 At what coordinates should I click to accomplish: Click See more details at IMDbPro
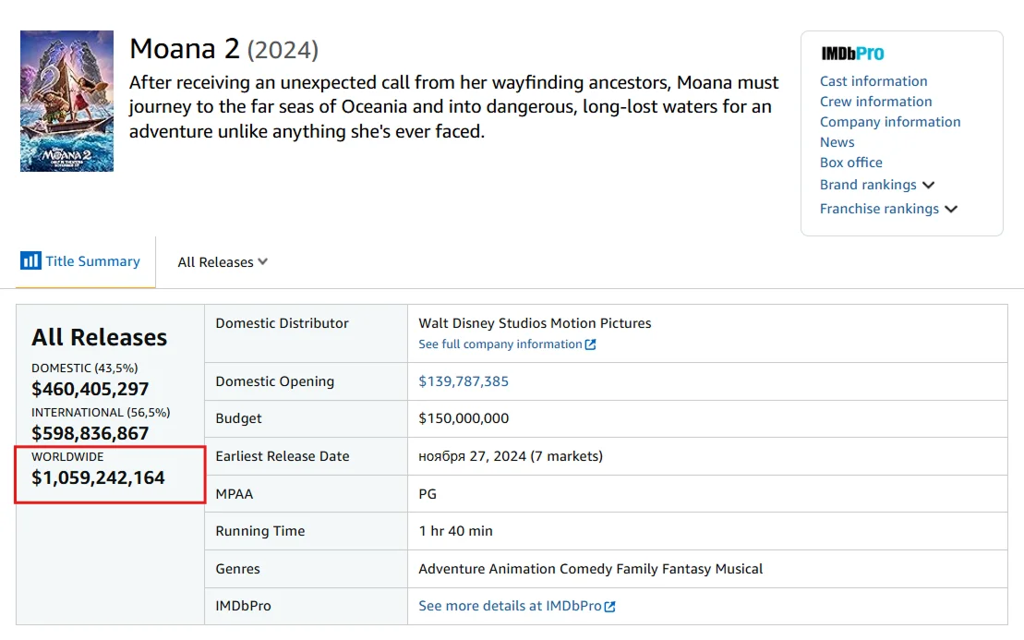[510, 606]
